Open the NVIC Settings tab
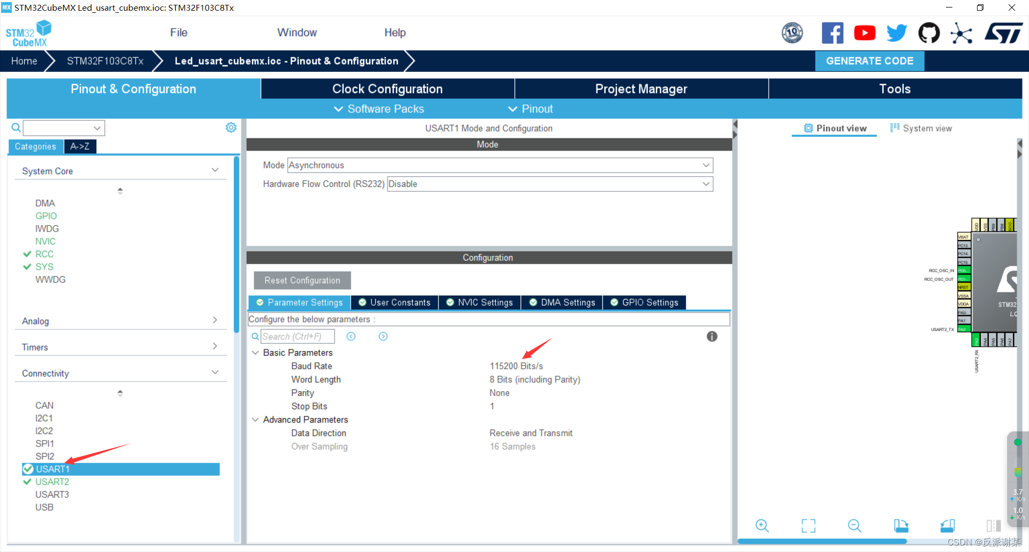The image size is (1029, 552). pos(480,303)
